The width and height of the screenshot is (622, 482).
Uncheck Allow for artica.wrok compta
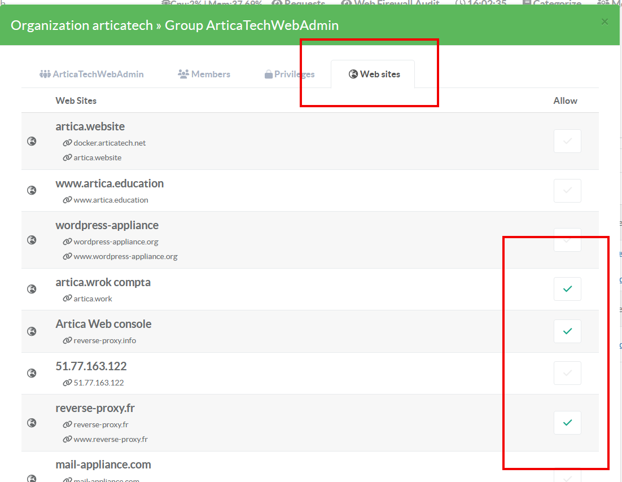pyautogui.click(x=567, y=289)
